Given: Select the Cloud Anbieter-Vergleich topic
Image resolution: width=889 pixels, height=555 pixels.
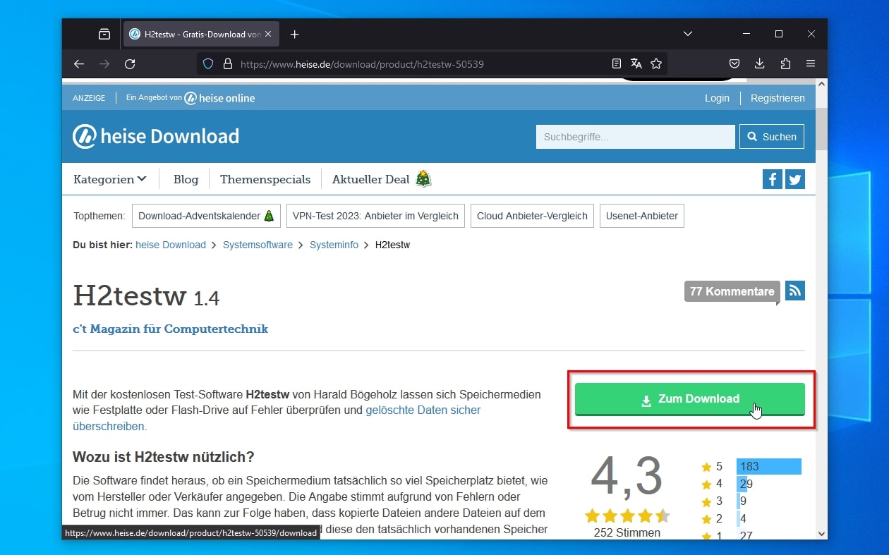Looking at the screenshot, I should [532, 216].
